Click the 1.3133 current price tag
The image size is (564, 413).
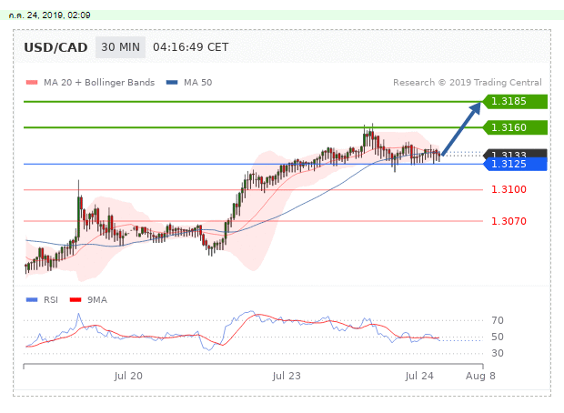coord(515,153)
